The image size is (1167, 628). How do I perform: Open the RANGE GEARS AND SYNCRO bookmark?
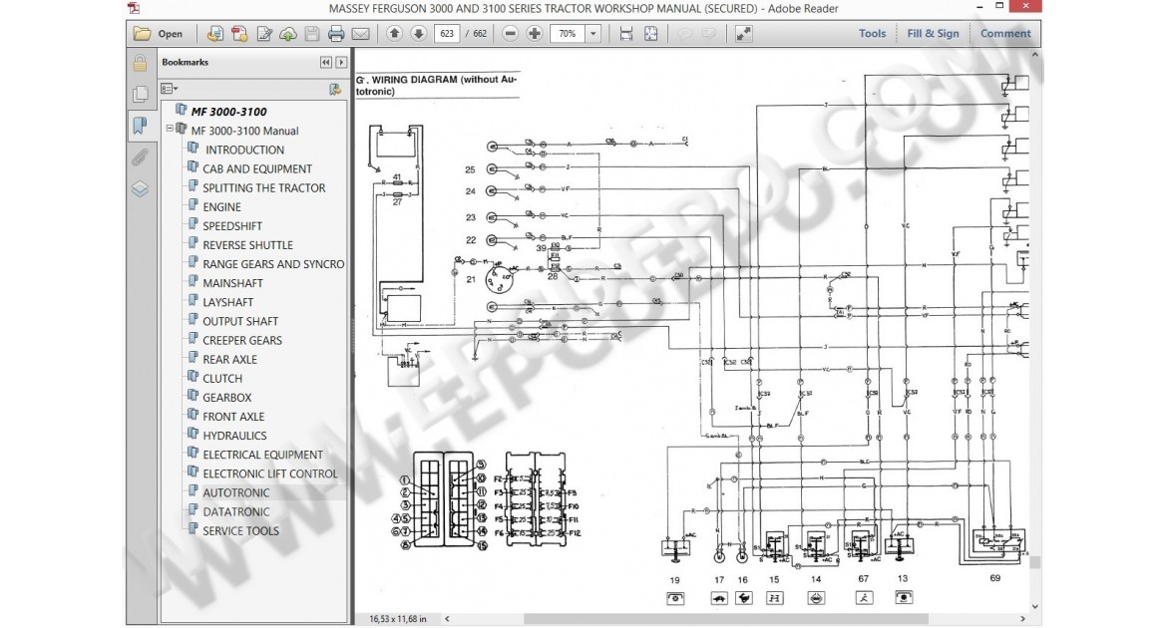pyautogui.click(x=274, y=264)
